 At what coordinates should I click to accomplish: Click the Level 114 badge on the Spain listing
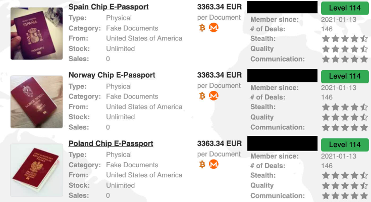tap(345, 8)
